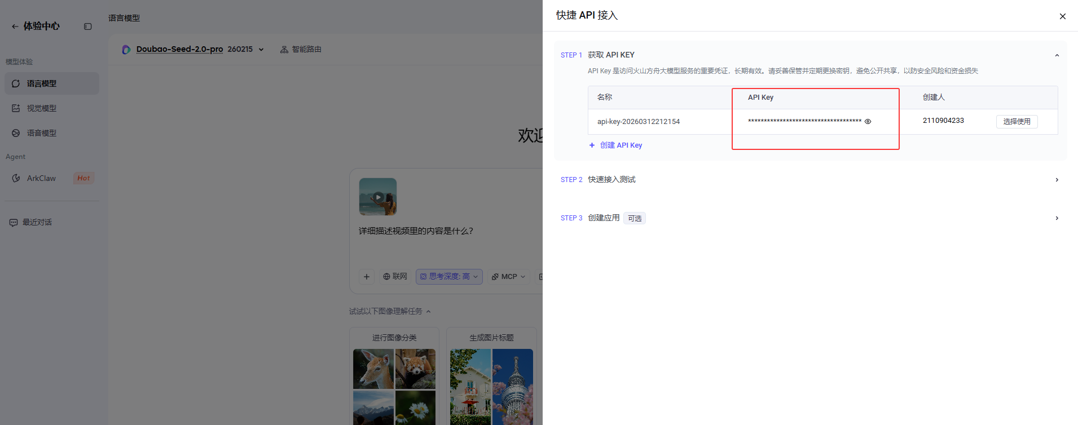Toggle 联网 web search option
The width and height of the screenshot is (1078, 425).
pyautogui.click(x=395, y=277)
